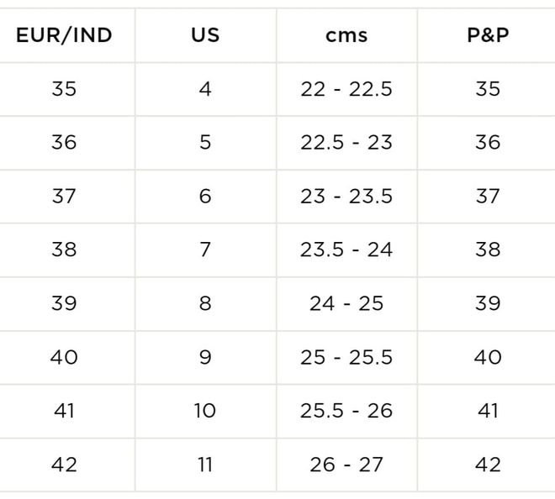Click the EUR/IND column header

pyautogui.click(x=64, y=35)
